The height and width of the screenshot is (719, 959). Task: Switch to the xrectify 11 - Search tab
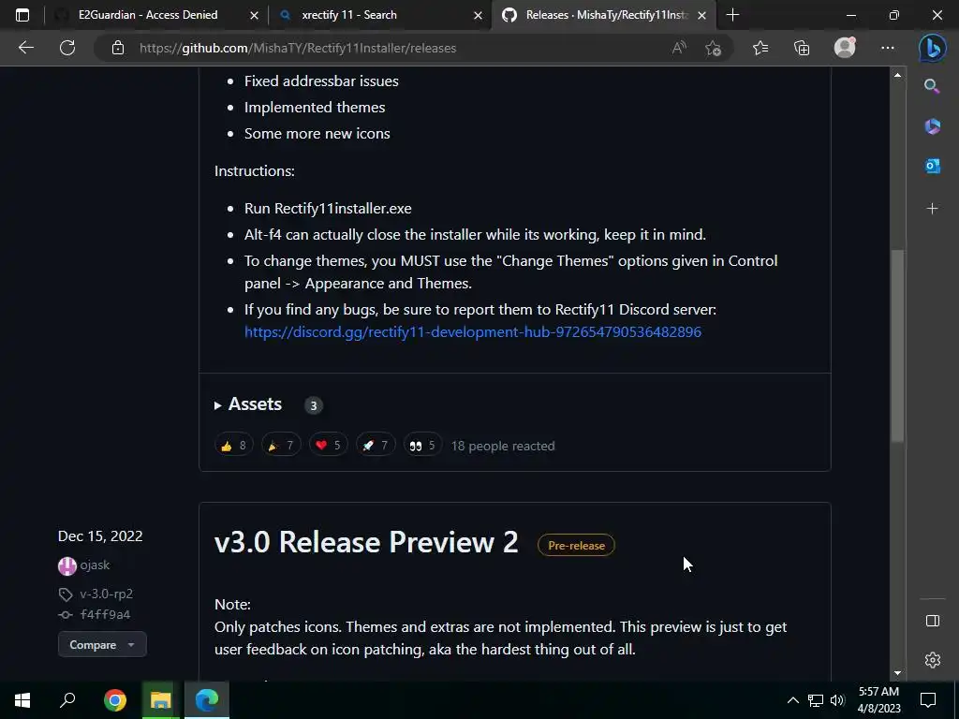[348, 15]
